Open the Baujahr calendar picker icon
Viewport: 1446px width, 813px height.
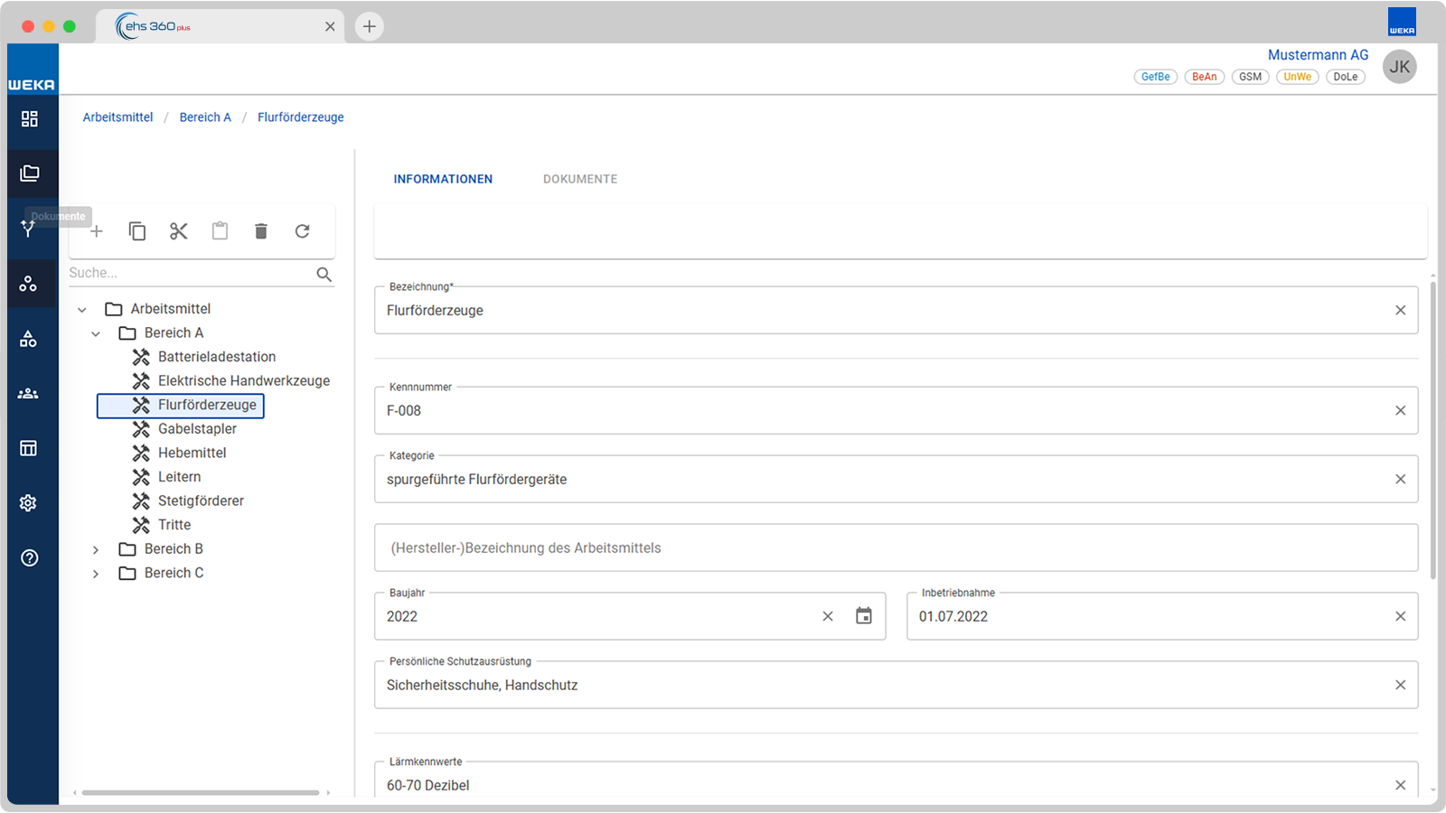[x=864, y=616]
